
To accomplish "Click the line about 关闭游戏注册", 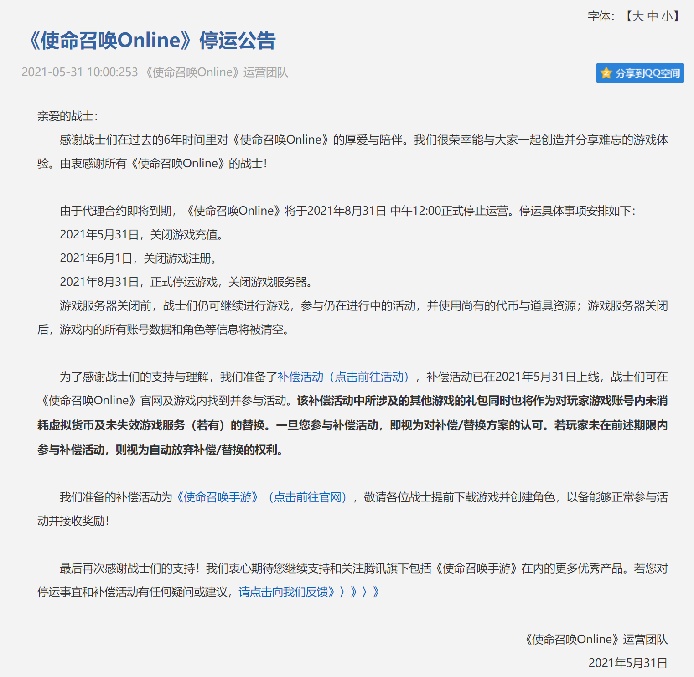I will tap(139, 258).
